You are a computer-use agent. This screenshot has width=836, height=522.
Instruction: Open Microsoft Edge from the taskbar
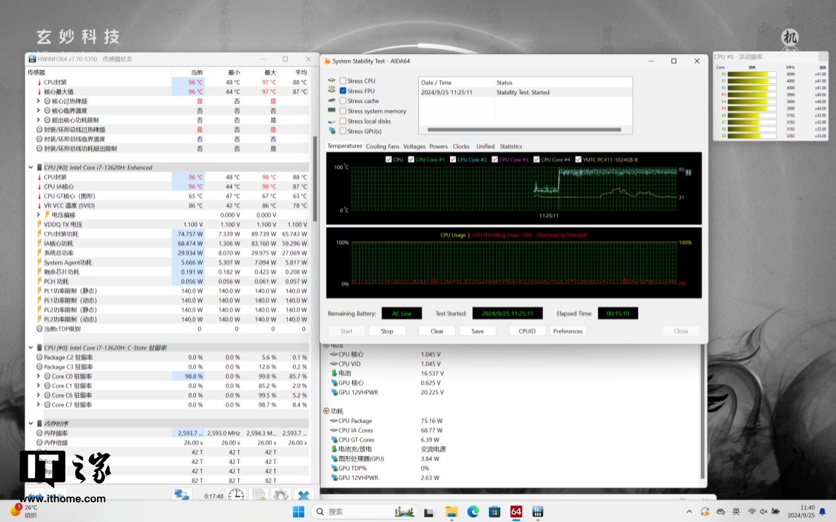tap(473, 511)
